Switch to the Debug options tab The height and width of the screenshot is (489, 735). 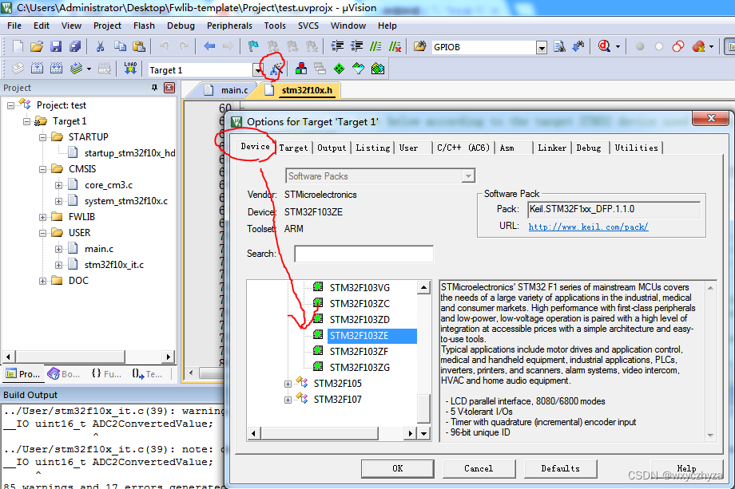[x=589, y=148]
